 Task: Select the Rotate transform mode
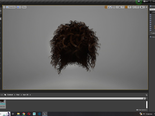pyautogui.click(x=108, y=7)
